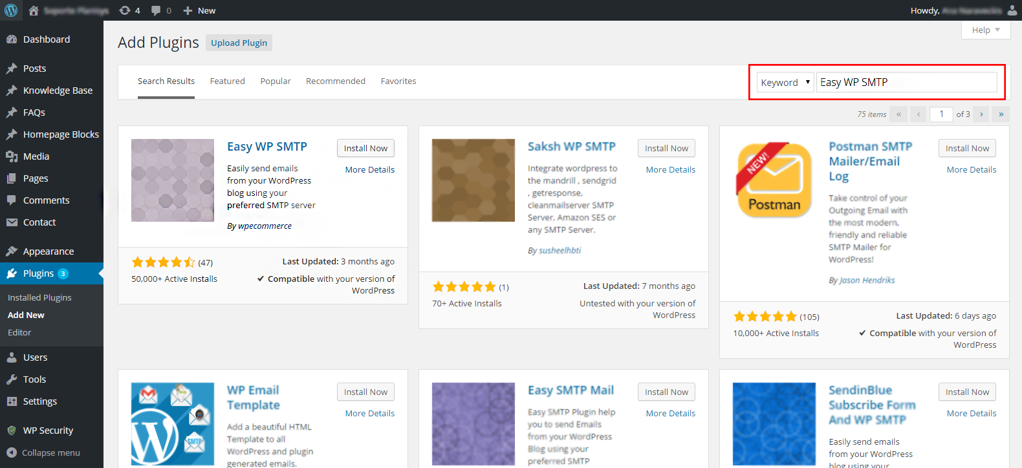
Task: Install the Easy SMTP Mail plugin
Action: (x=666, y=392)
